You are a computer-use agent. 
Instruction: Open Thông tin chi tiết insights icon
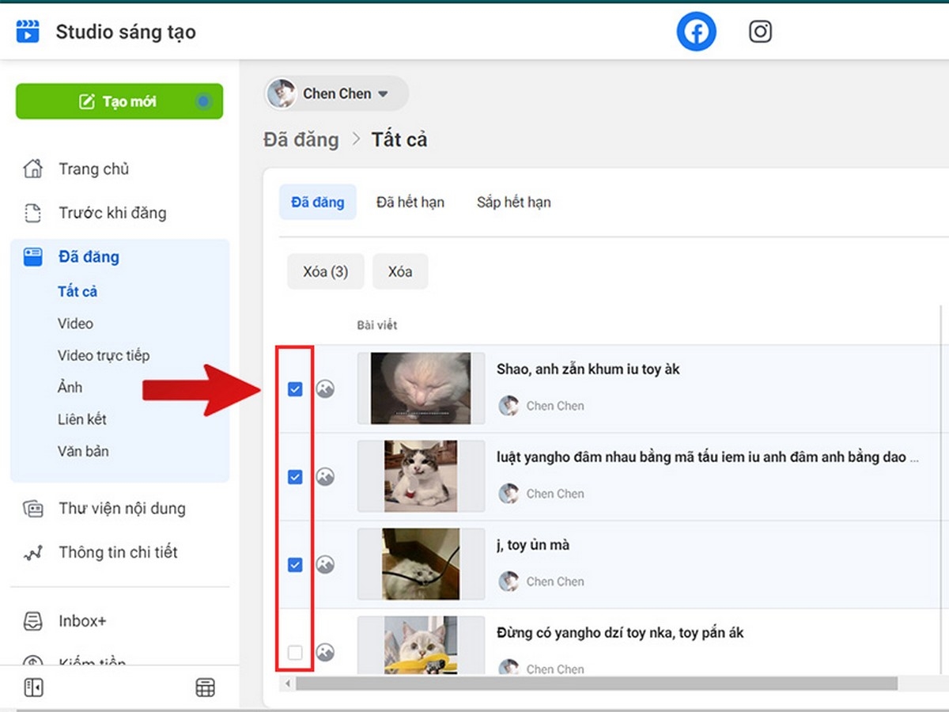[32, 553]
